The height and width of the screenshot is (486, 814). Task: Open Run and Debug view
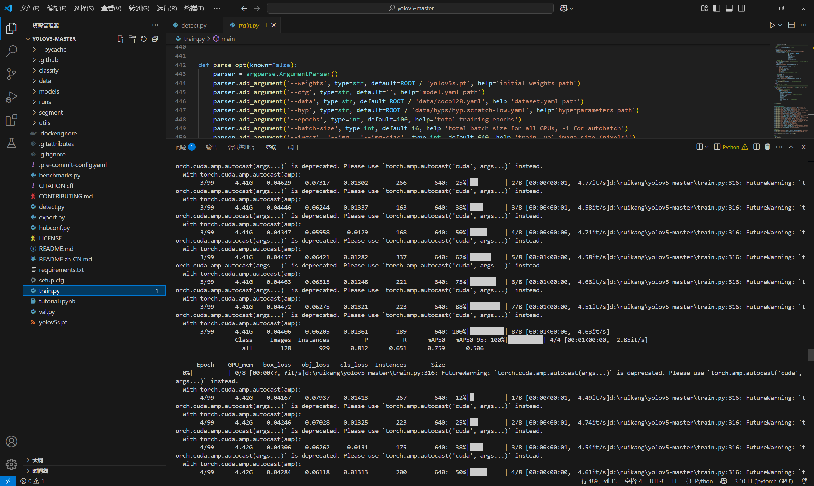coord(11,97)
